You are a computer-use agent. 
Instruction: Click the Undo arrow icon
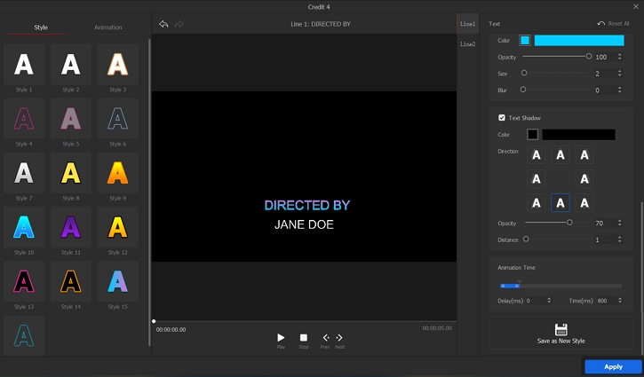(x=163, y=24)
